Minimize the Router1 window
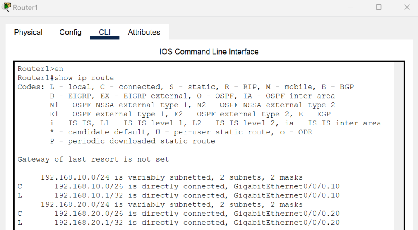 pos(351,7)
